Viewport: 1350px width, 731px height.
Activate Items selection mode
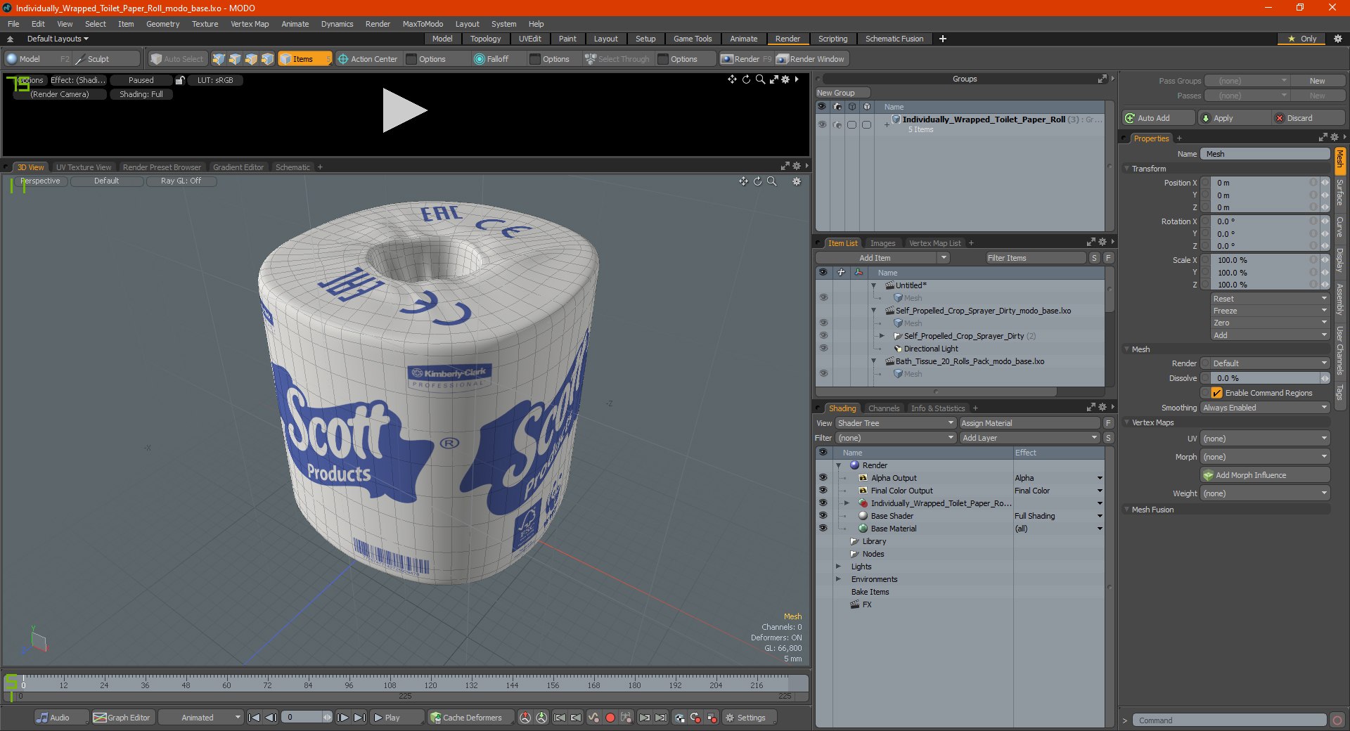click(x=304, y=59)
